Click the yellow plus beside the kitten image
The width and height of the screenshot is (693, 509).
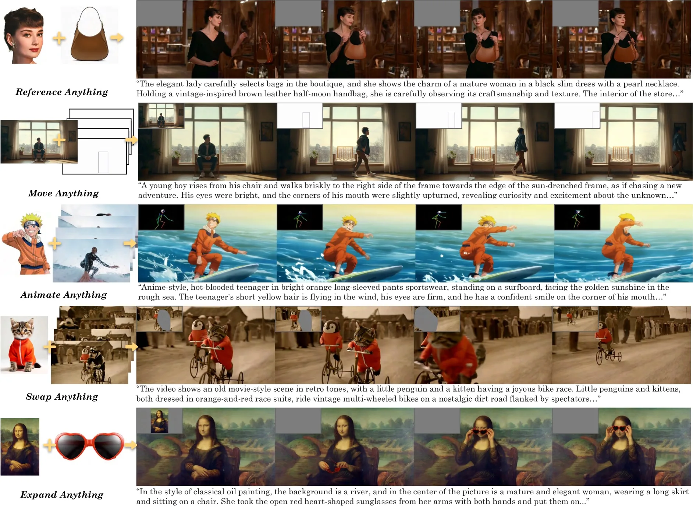(x=49, y=346)
